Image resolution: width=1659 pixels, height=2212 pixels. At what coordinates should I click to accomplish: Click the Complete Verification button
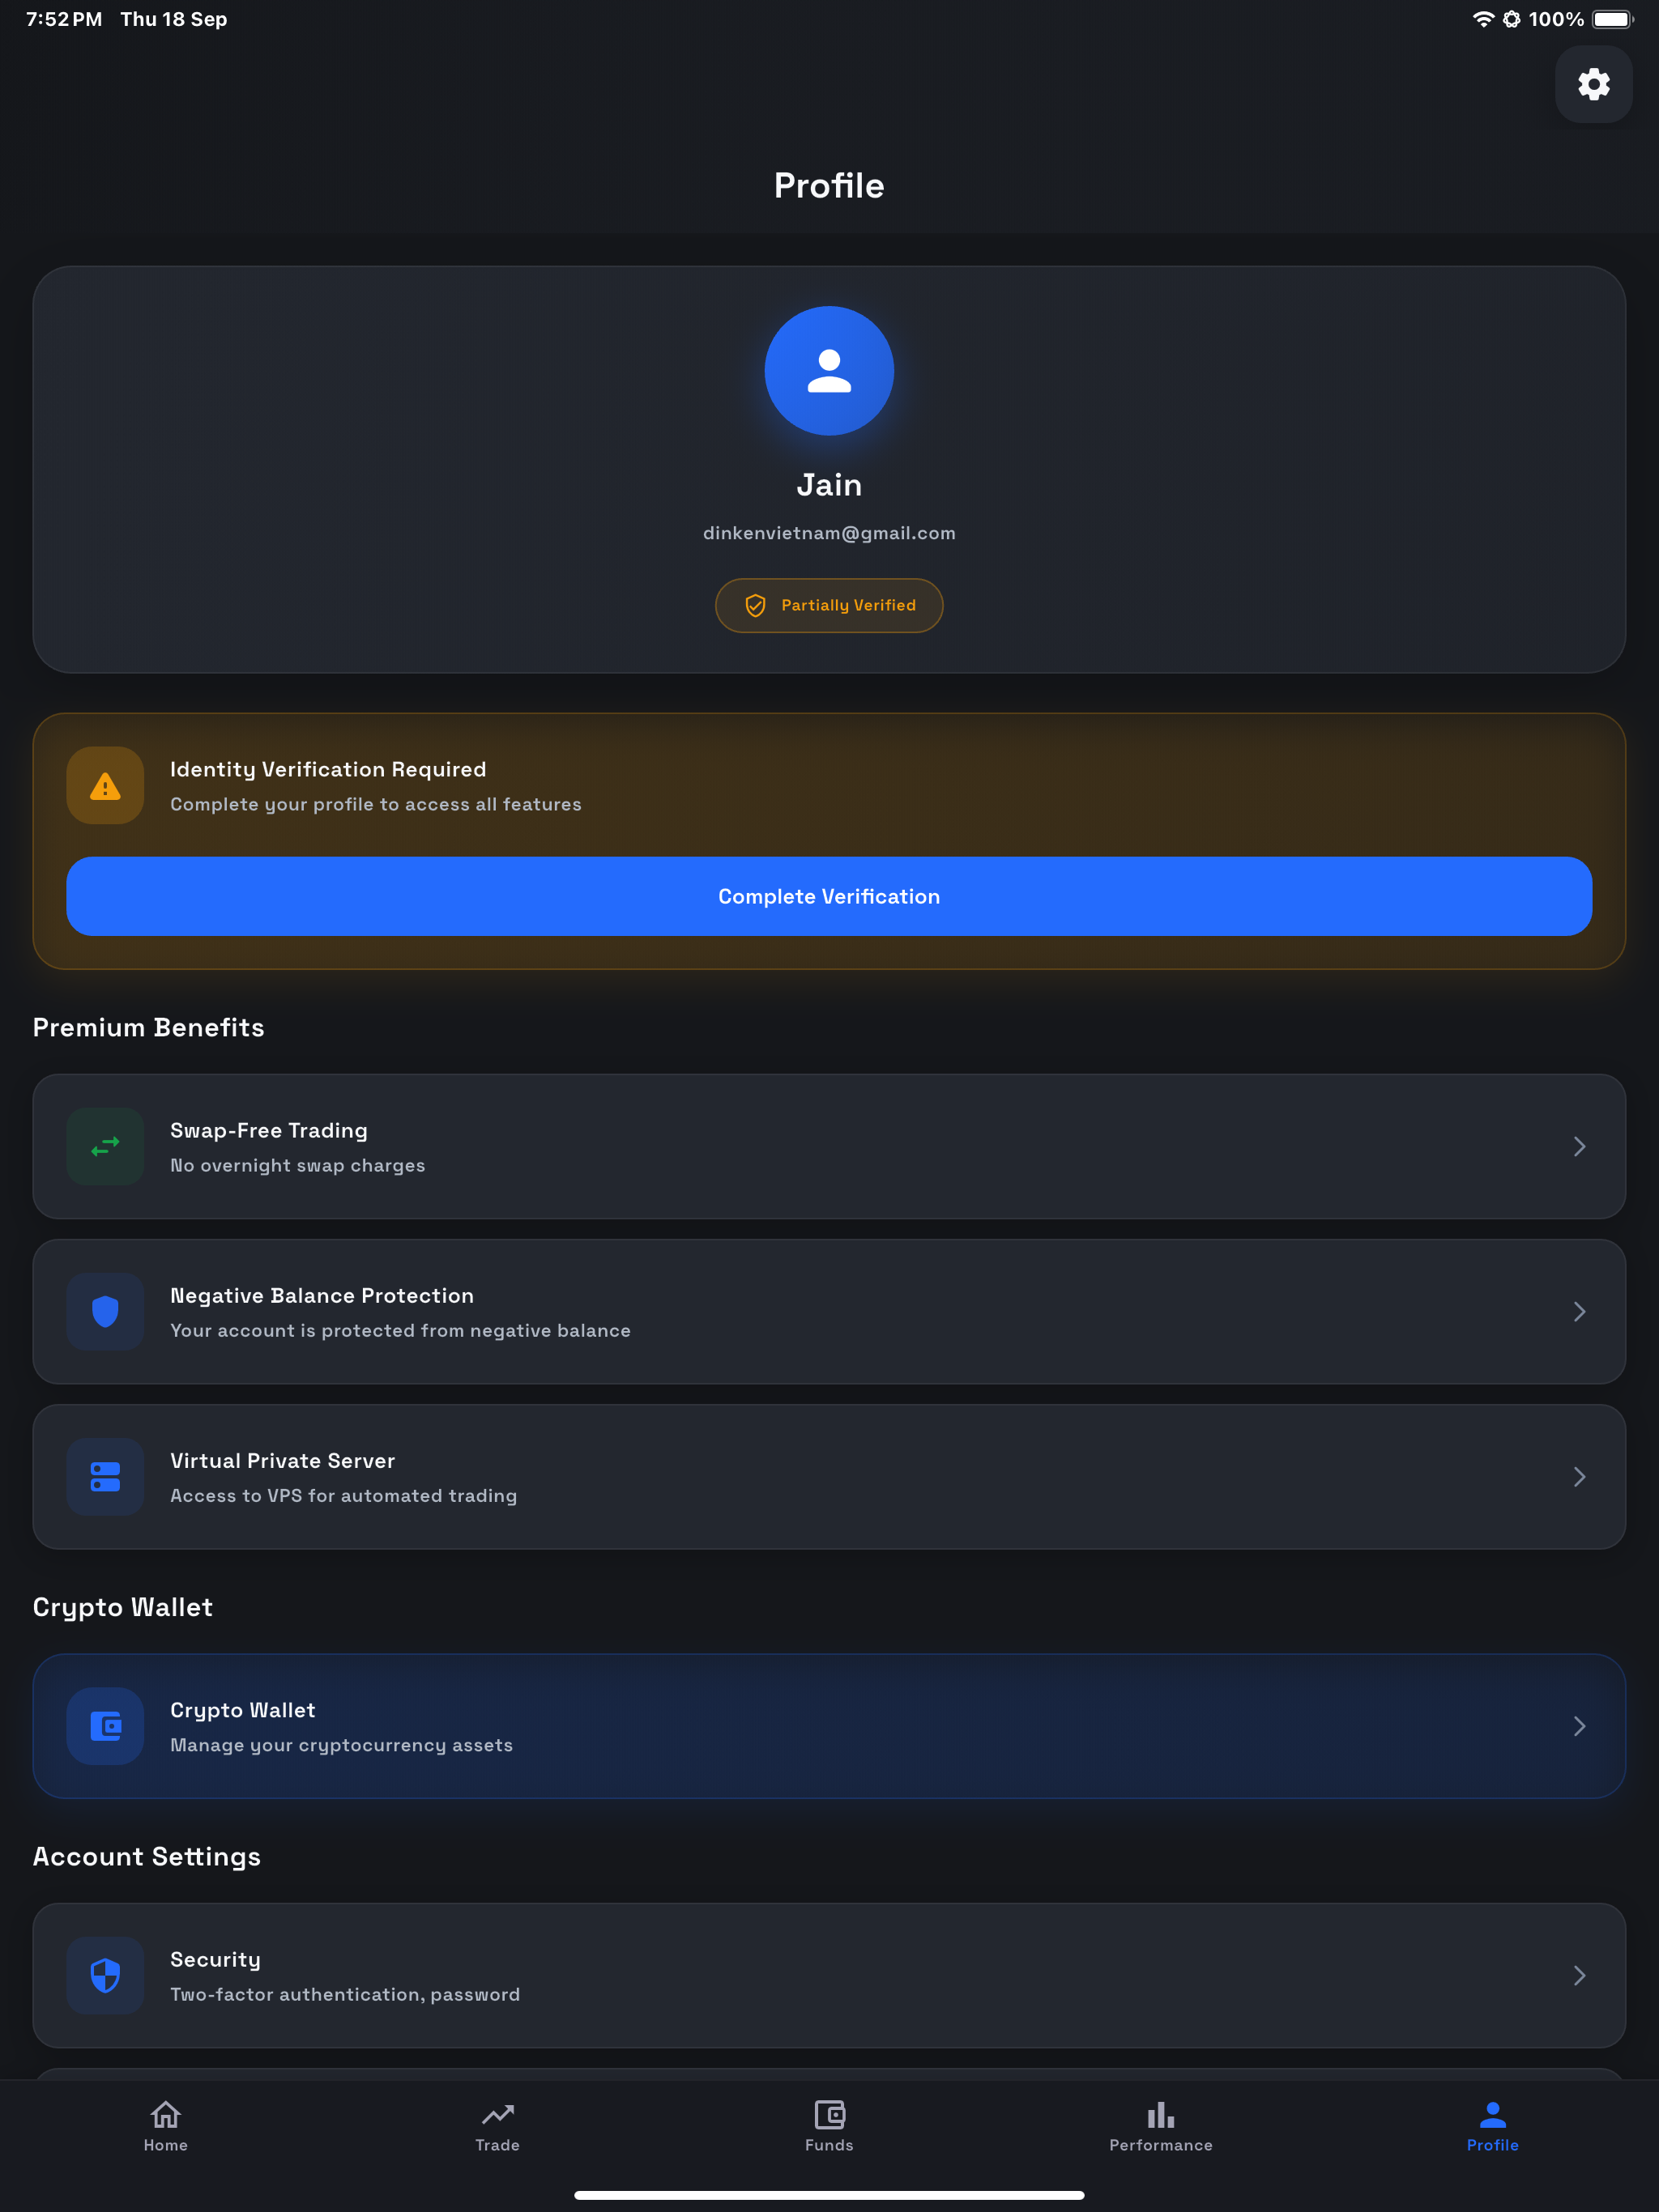(829, 896)
